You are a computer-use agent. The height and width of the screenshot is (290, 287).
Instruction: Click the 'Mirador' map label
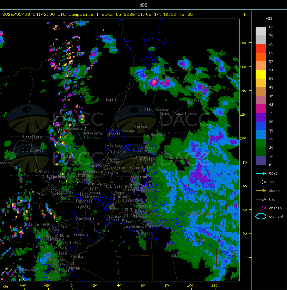pos(146,233)
